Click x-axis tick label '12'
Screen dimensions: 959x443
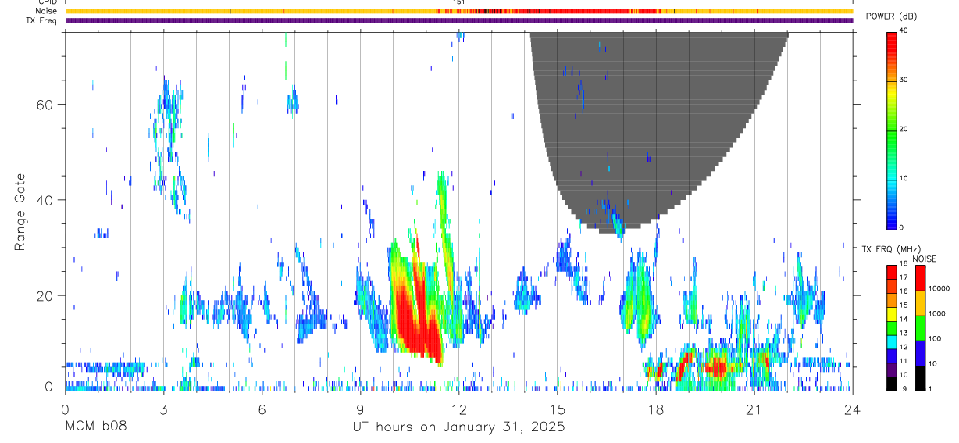pos(459,410)
